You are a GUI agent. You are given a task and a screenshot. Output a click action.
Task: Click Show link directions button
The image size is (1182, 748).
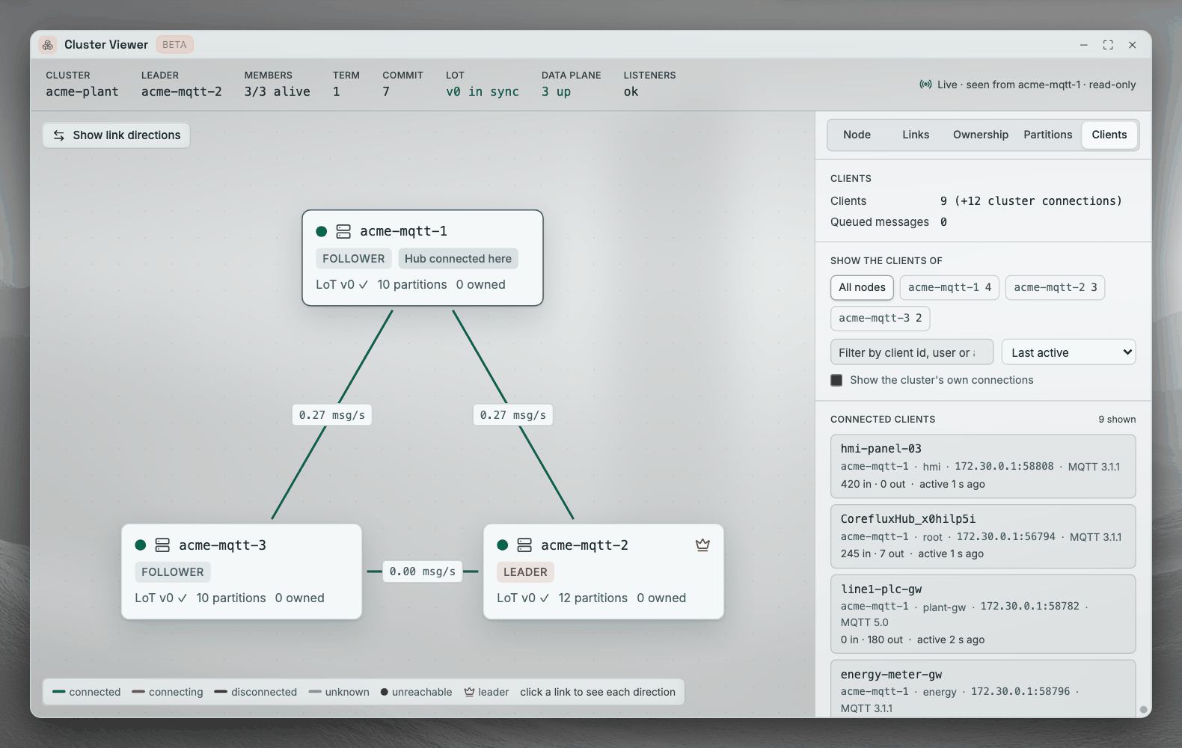pos(117,135)
